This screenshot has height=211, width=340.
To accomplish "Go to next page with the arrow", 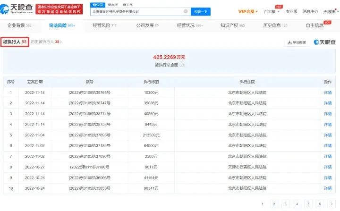I will (x=332, y=204).
